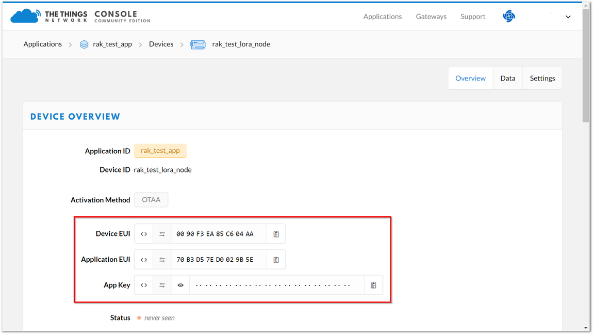Click The Things Network cloud logo
Viewport: 593px width, 334px height.
point(25,16)
